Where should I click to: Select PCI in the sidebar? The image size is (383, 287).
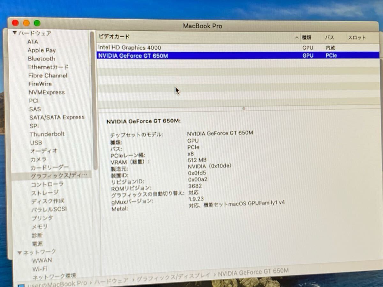[x=34, y=101]
